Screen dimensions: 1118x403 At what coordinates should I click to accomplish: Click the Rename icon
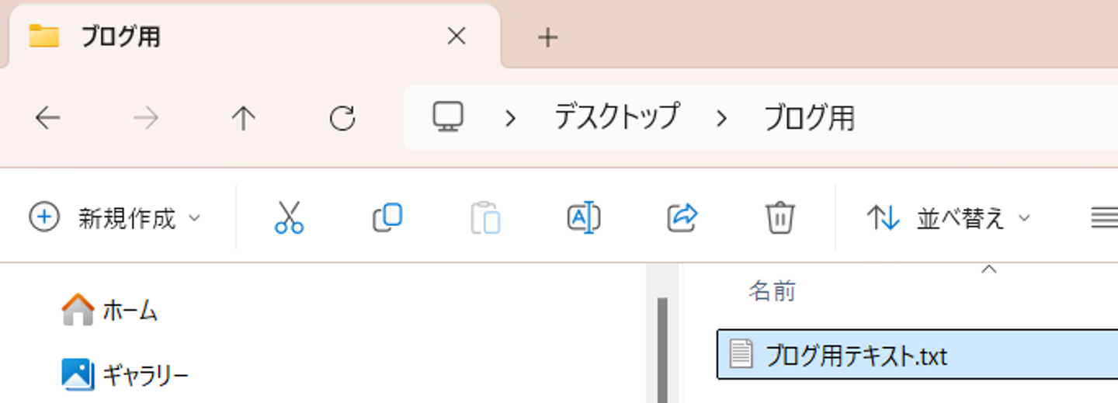tap(584, 218)
